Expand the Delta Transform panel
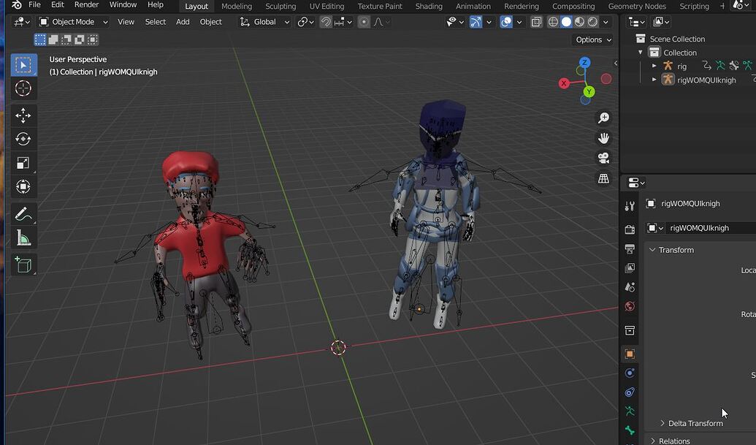The width and height of the screenshot is (756, 445). point(662,423)
